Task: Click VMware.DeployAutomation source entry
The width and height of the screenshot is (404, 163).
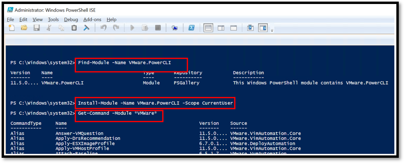Action: [x=262, y=143]
